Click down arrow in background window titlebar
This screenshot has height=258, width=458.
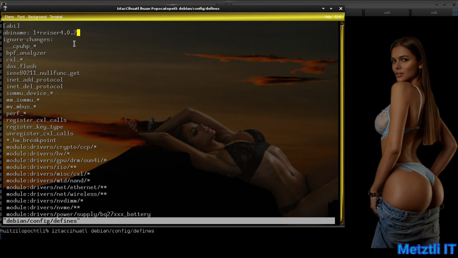tap(437, 5)
